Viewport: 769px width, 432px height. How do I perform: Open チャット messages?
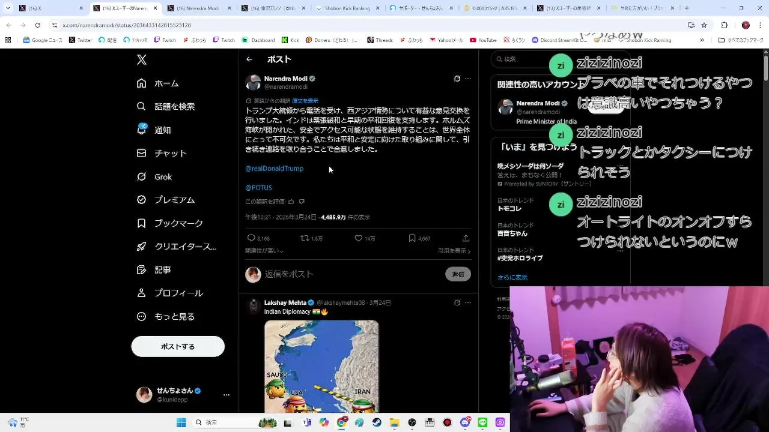tap(162, 153)
